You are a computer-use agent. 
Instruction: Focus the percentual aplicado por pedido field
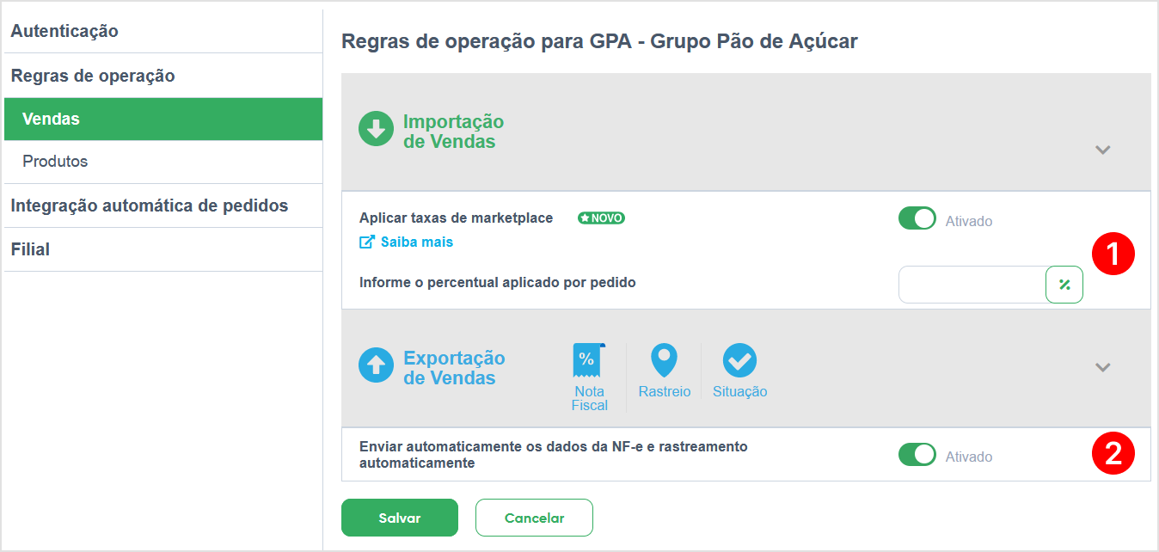pyautogui.click(x=972, y=285)
